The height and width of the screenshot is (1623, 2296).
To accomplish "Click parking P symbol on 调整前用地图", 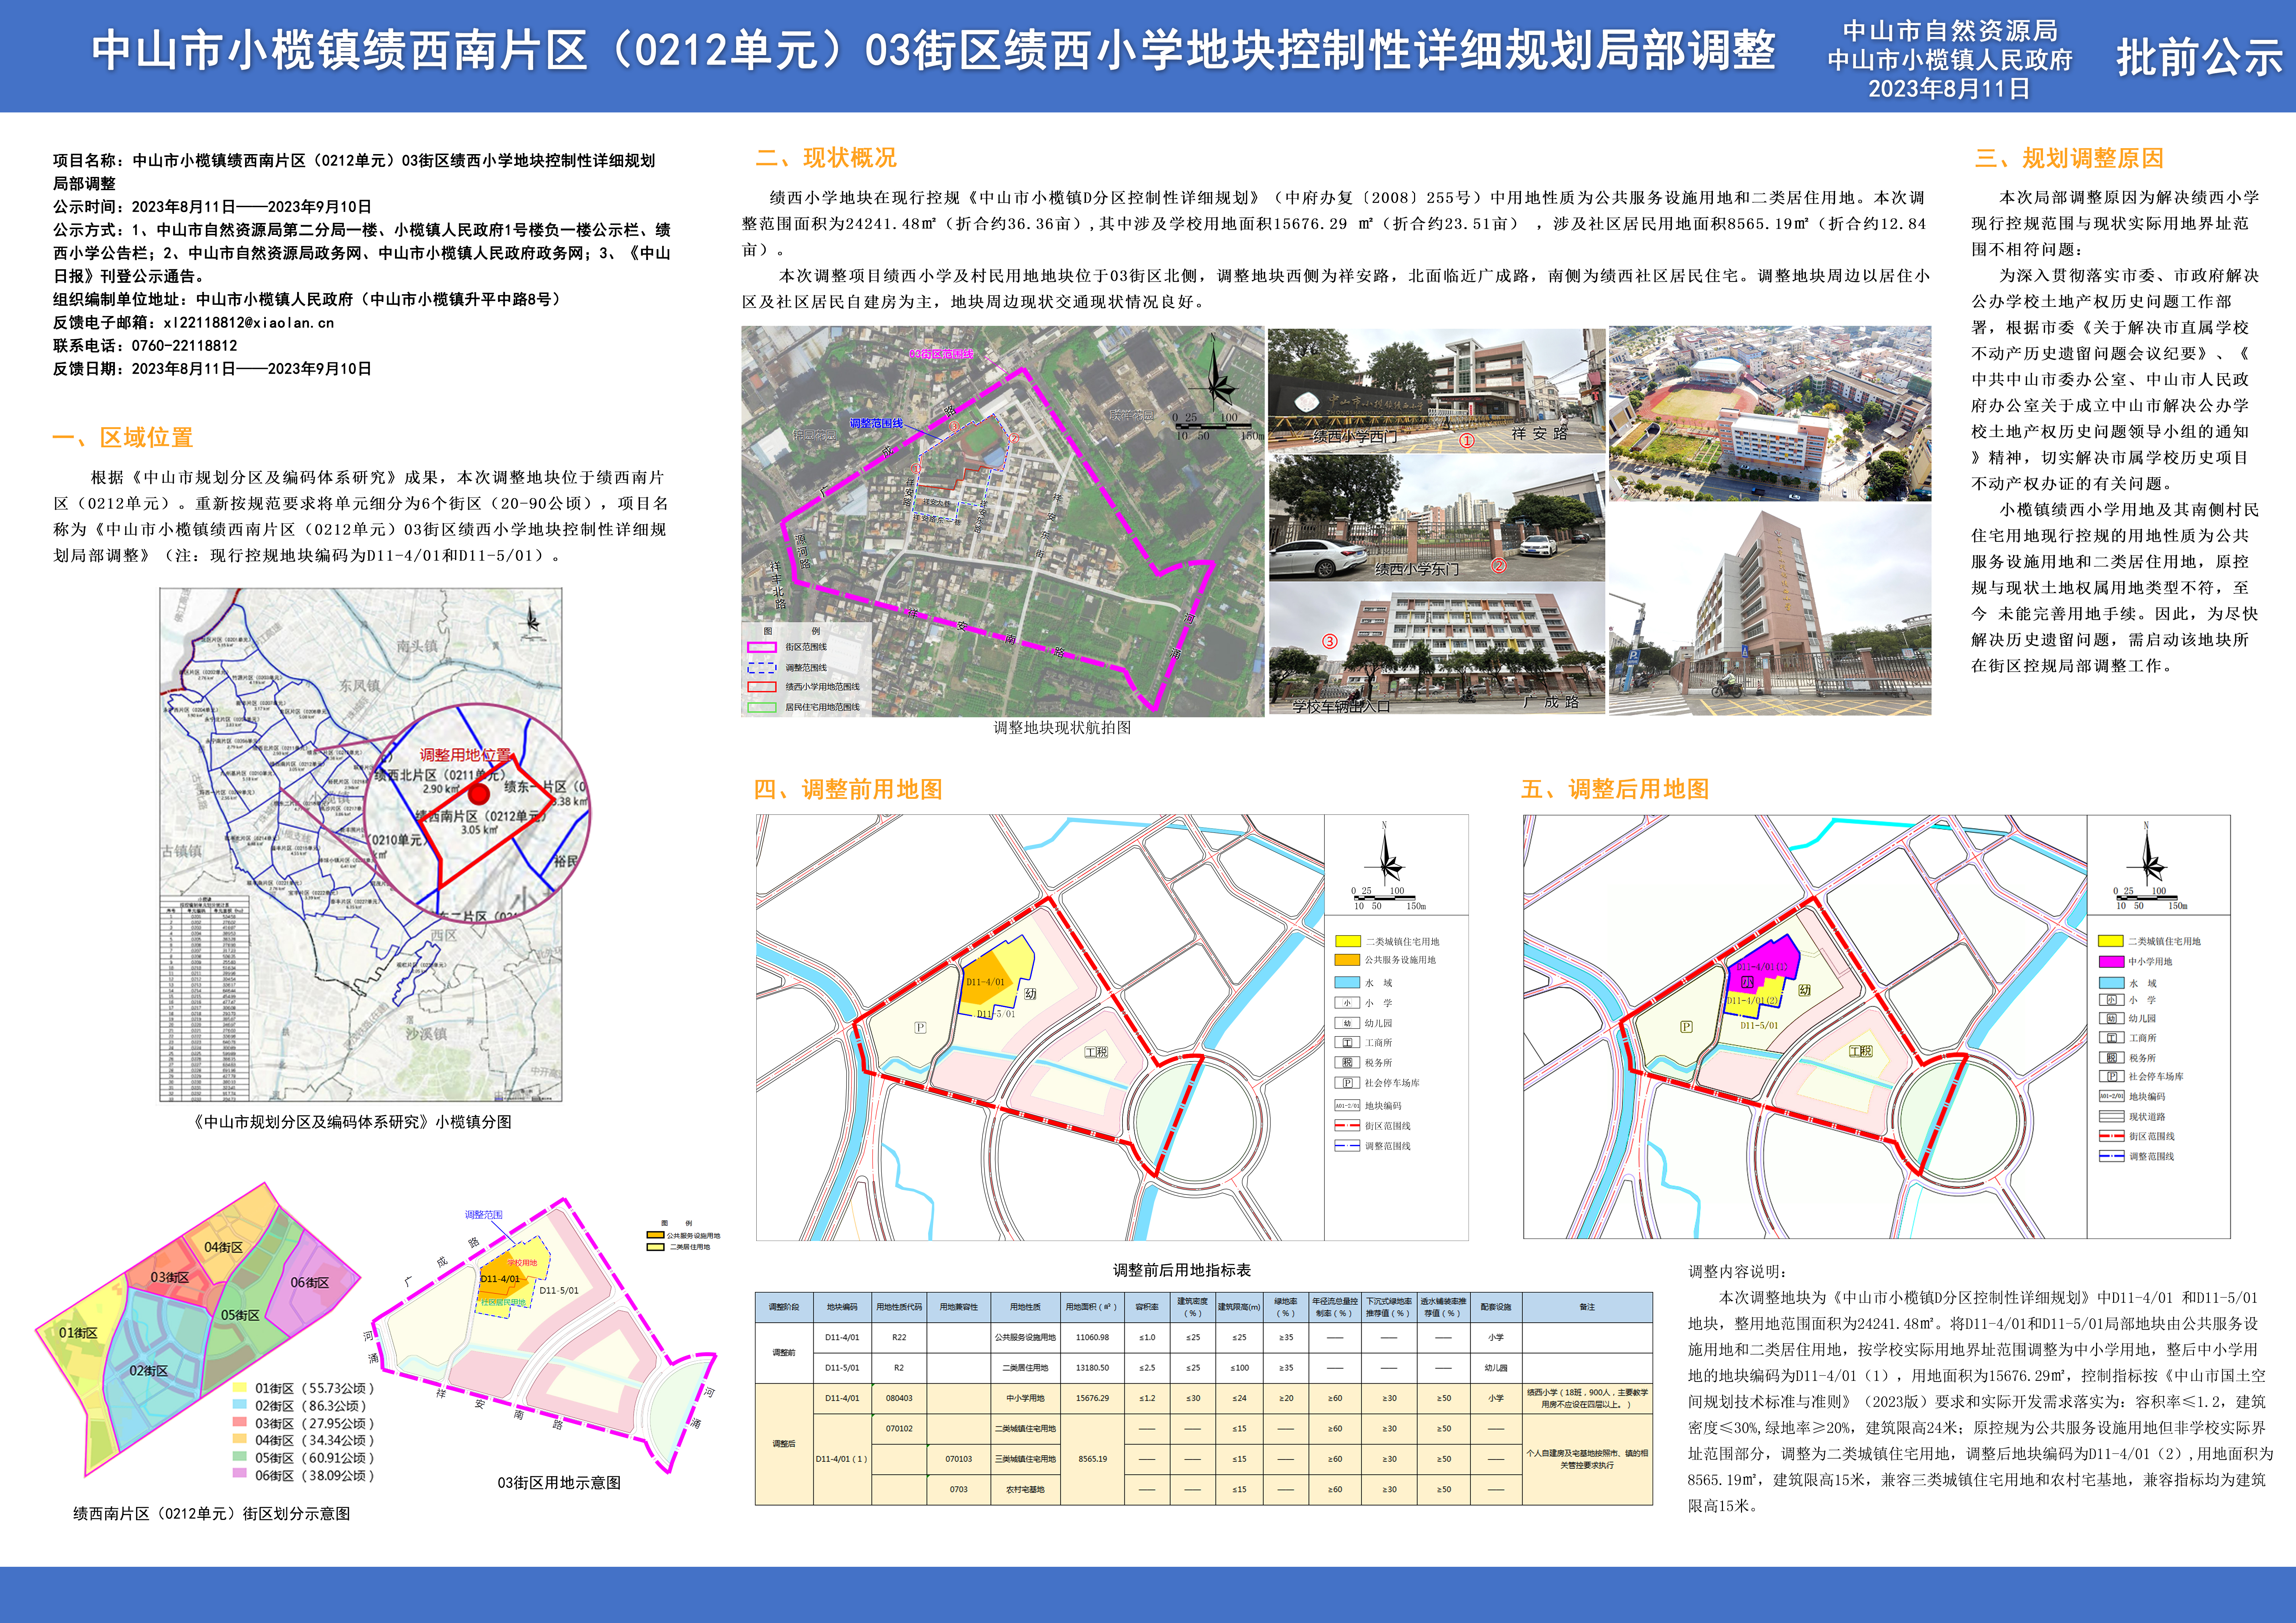I will click(x=920, y=1027).
